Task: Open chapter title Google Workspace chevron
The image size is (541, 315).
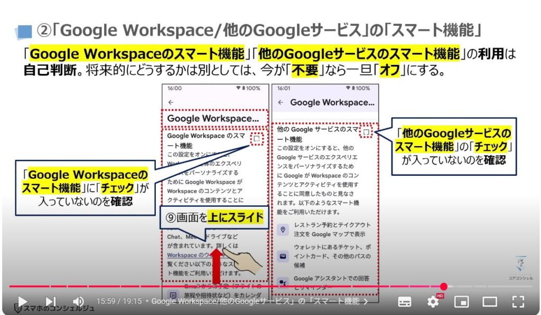Action: (x=366, y=302)
